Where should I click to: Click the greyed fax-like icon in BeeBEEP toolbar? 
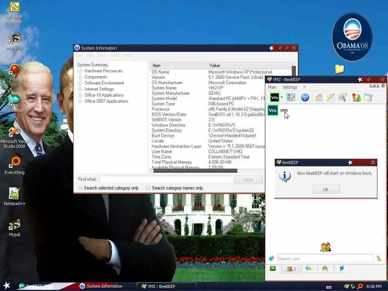pyautogui.click(x=319, y=97)
